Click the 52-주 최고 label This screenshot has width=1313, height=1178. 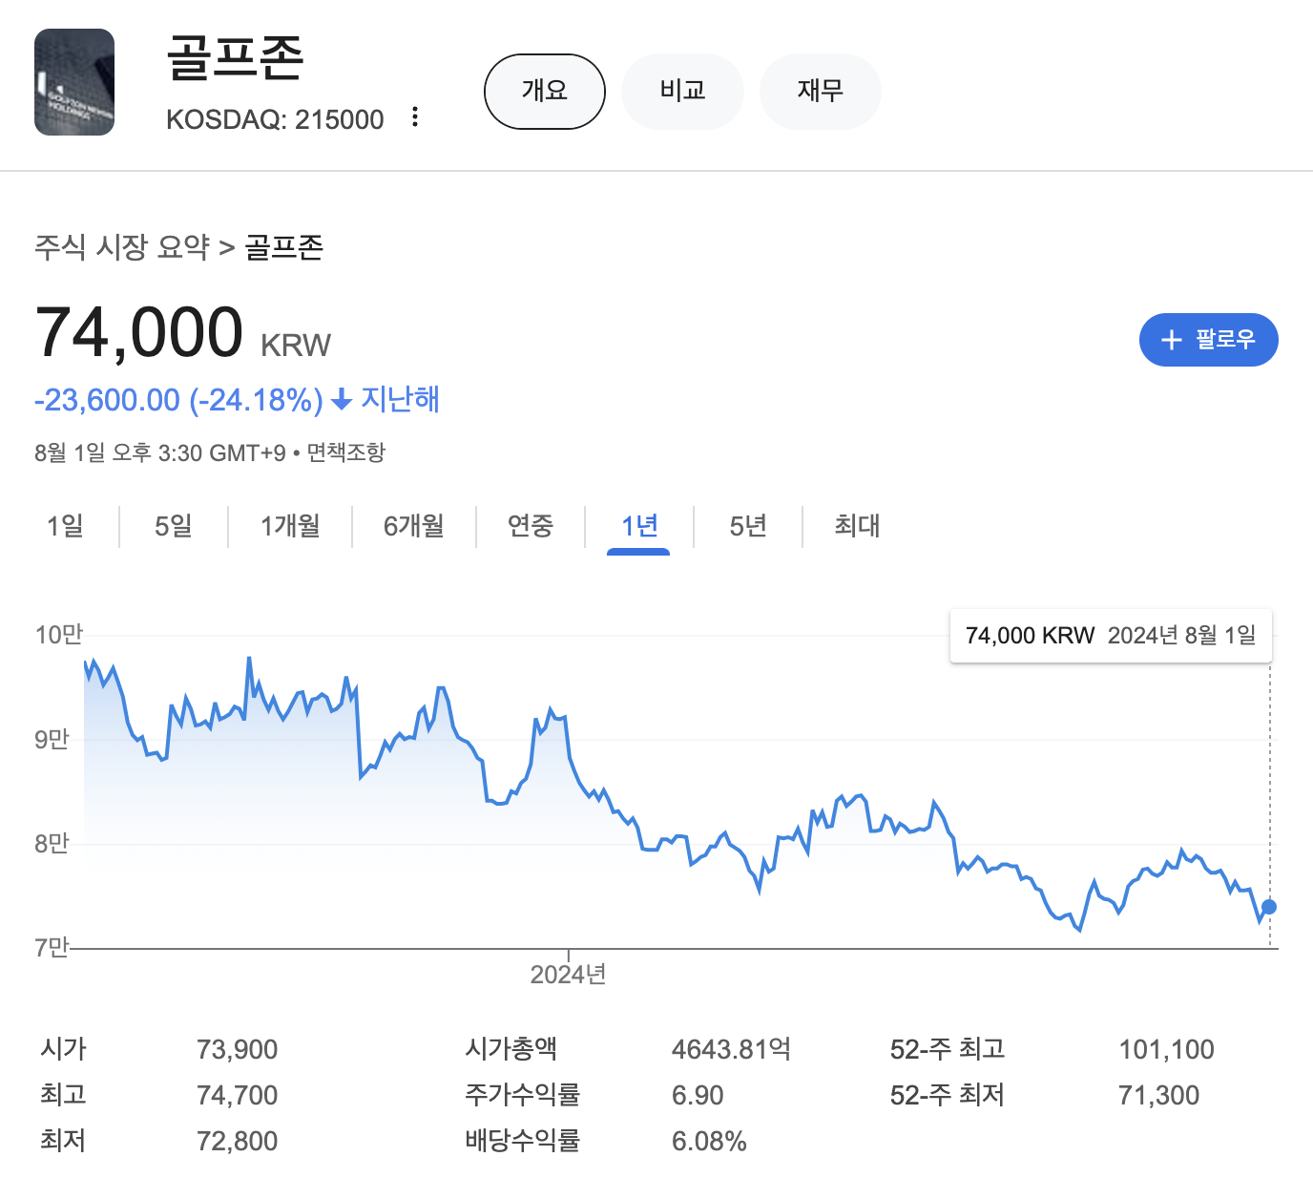click(948, 1049)
